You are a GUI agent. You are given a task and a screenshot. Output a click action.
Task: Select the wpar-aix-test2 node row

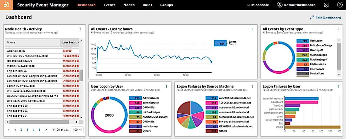(x=42, y=51)
